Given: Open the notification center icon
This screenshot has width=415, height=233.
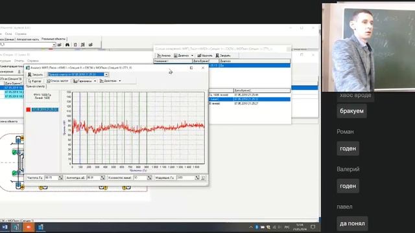Looking at the screenshot, I should tap(313, 227).
